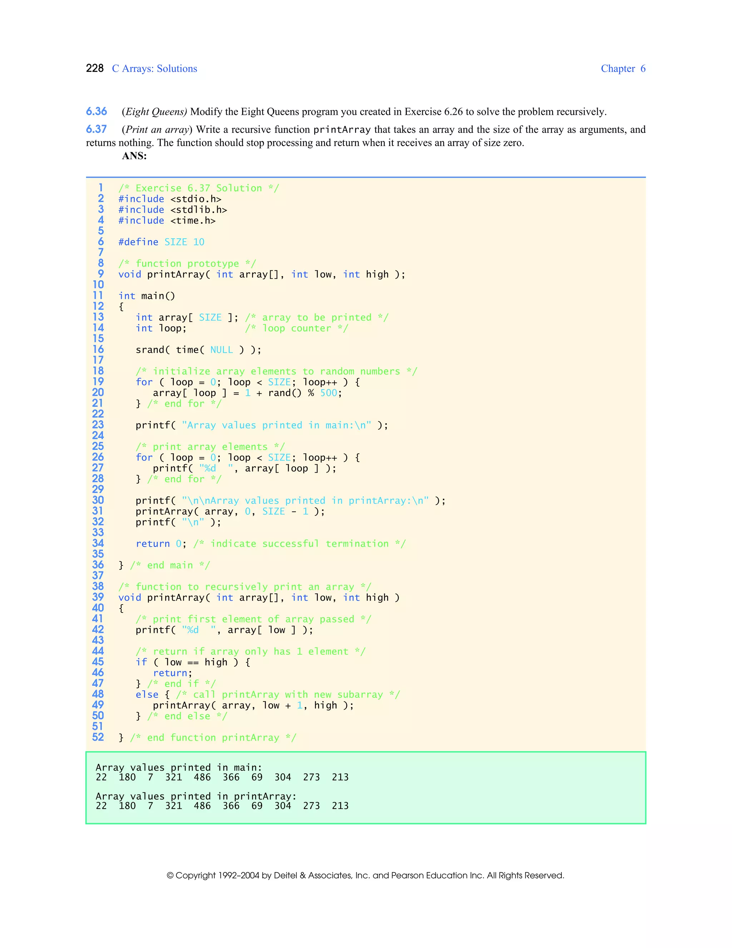The width and height of the screenshot is (732, 948).
Task: Click the printf 'Array values printed in main' line
Action: point(262,425)
